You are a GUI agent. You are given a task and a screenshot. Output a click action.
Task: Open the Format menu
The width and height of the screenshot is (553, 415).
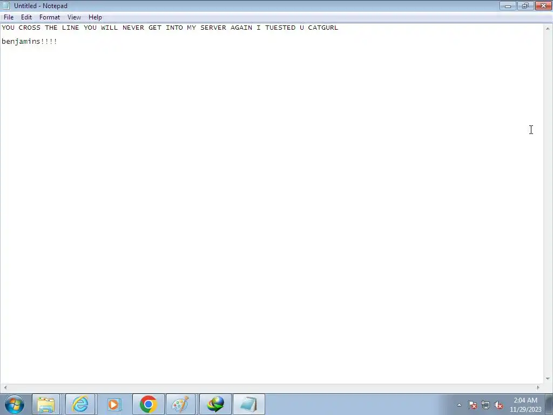50,17
